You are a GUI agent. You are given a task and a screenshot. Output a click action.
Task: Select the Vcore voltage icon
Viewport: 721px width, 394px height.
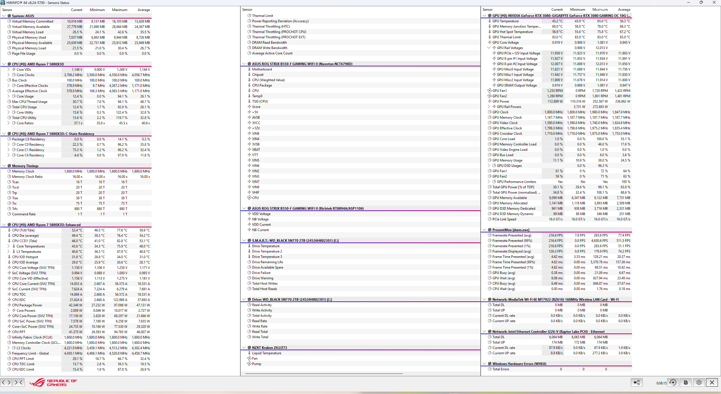click(249, 107)
